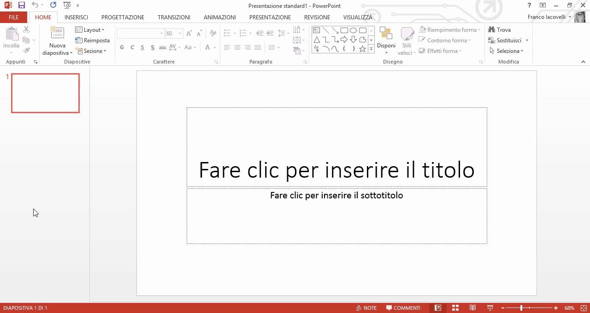Select the rectangle shape

(344, 30)
